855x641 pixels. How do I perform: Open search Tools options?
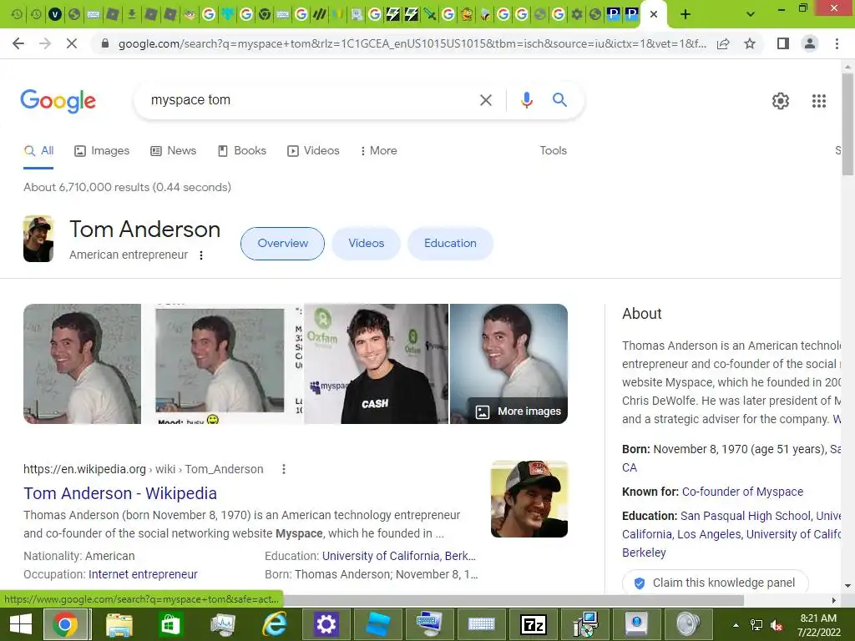(553, 151)
